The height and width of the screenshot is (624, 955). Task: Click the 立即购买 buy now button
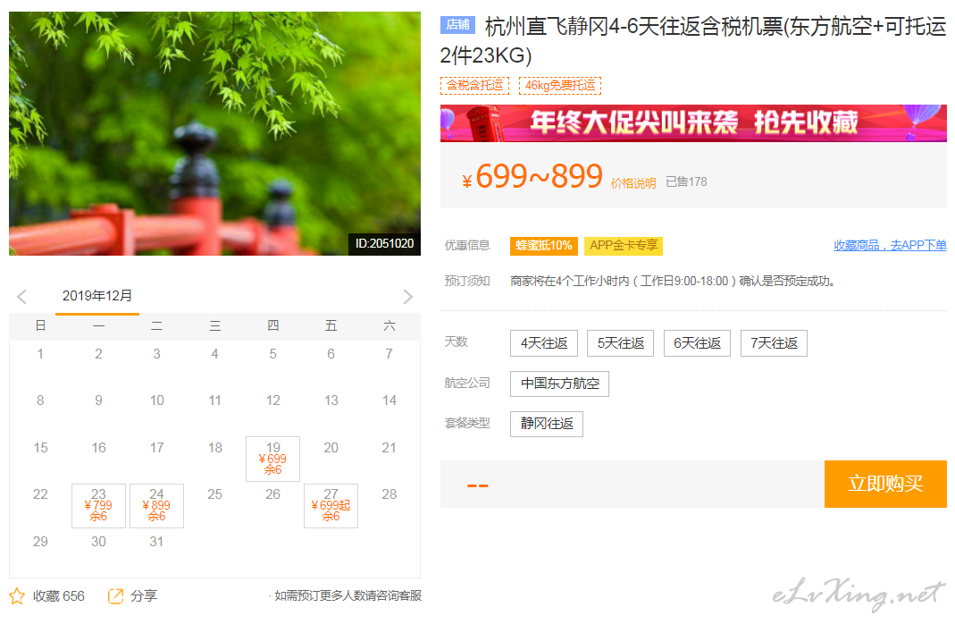point(885,484)
